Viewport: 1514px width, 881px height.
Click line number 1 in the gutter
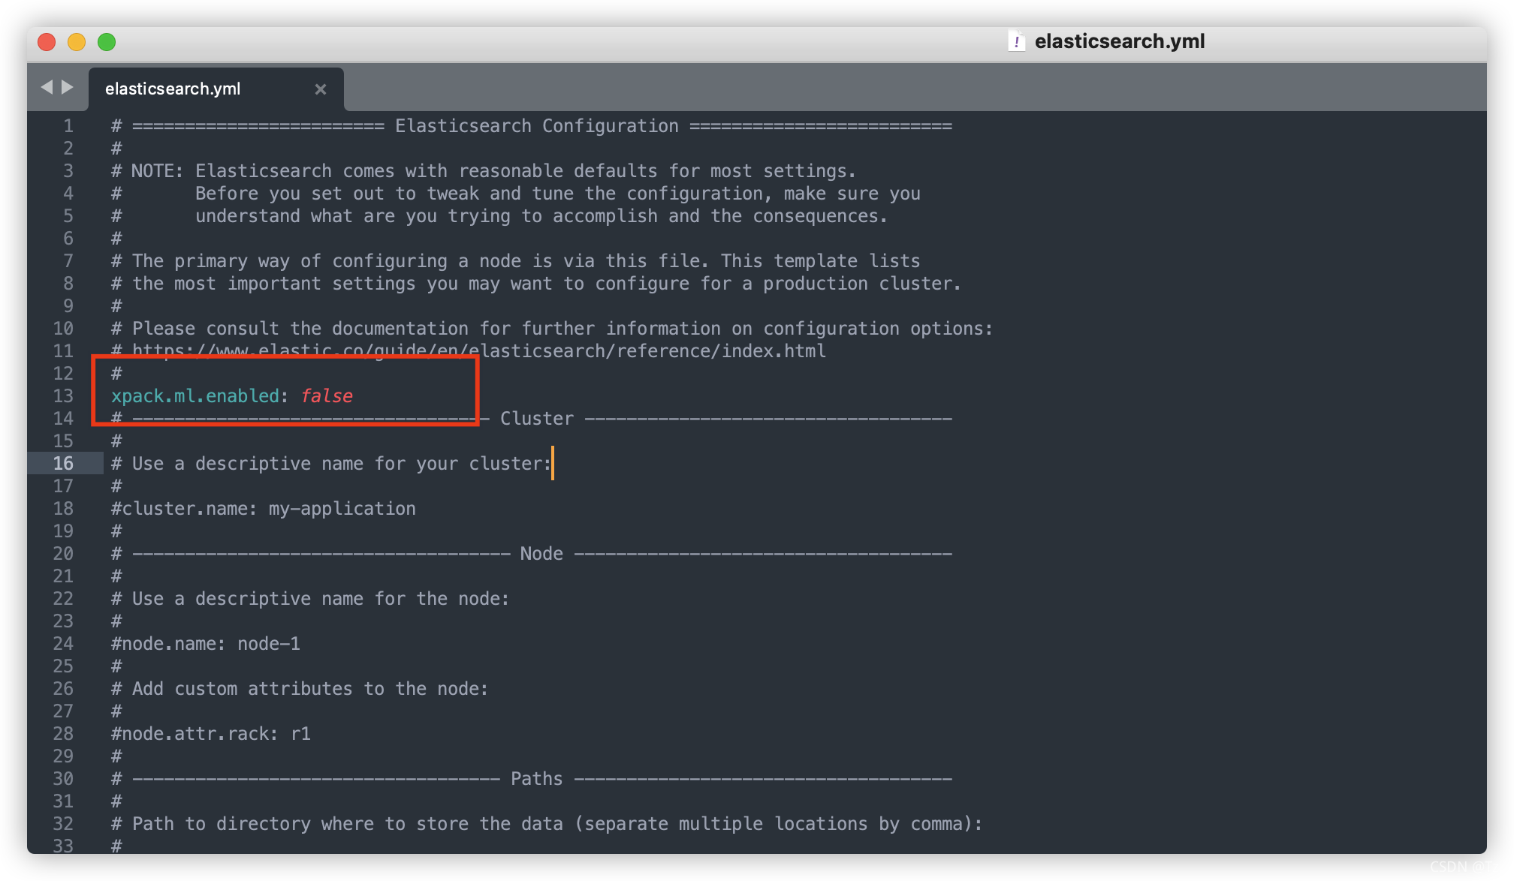pyautogui.click(x=68, y=126)
